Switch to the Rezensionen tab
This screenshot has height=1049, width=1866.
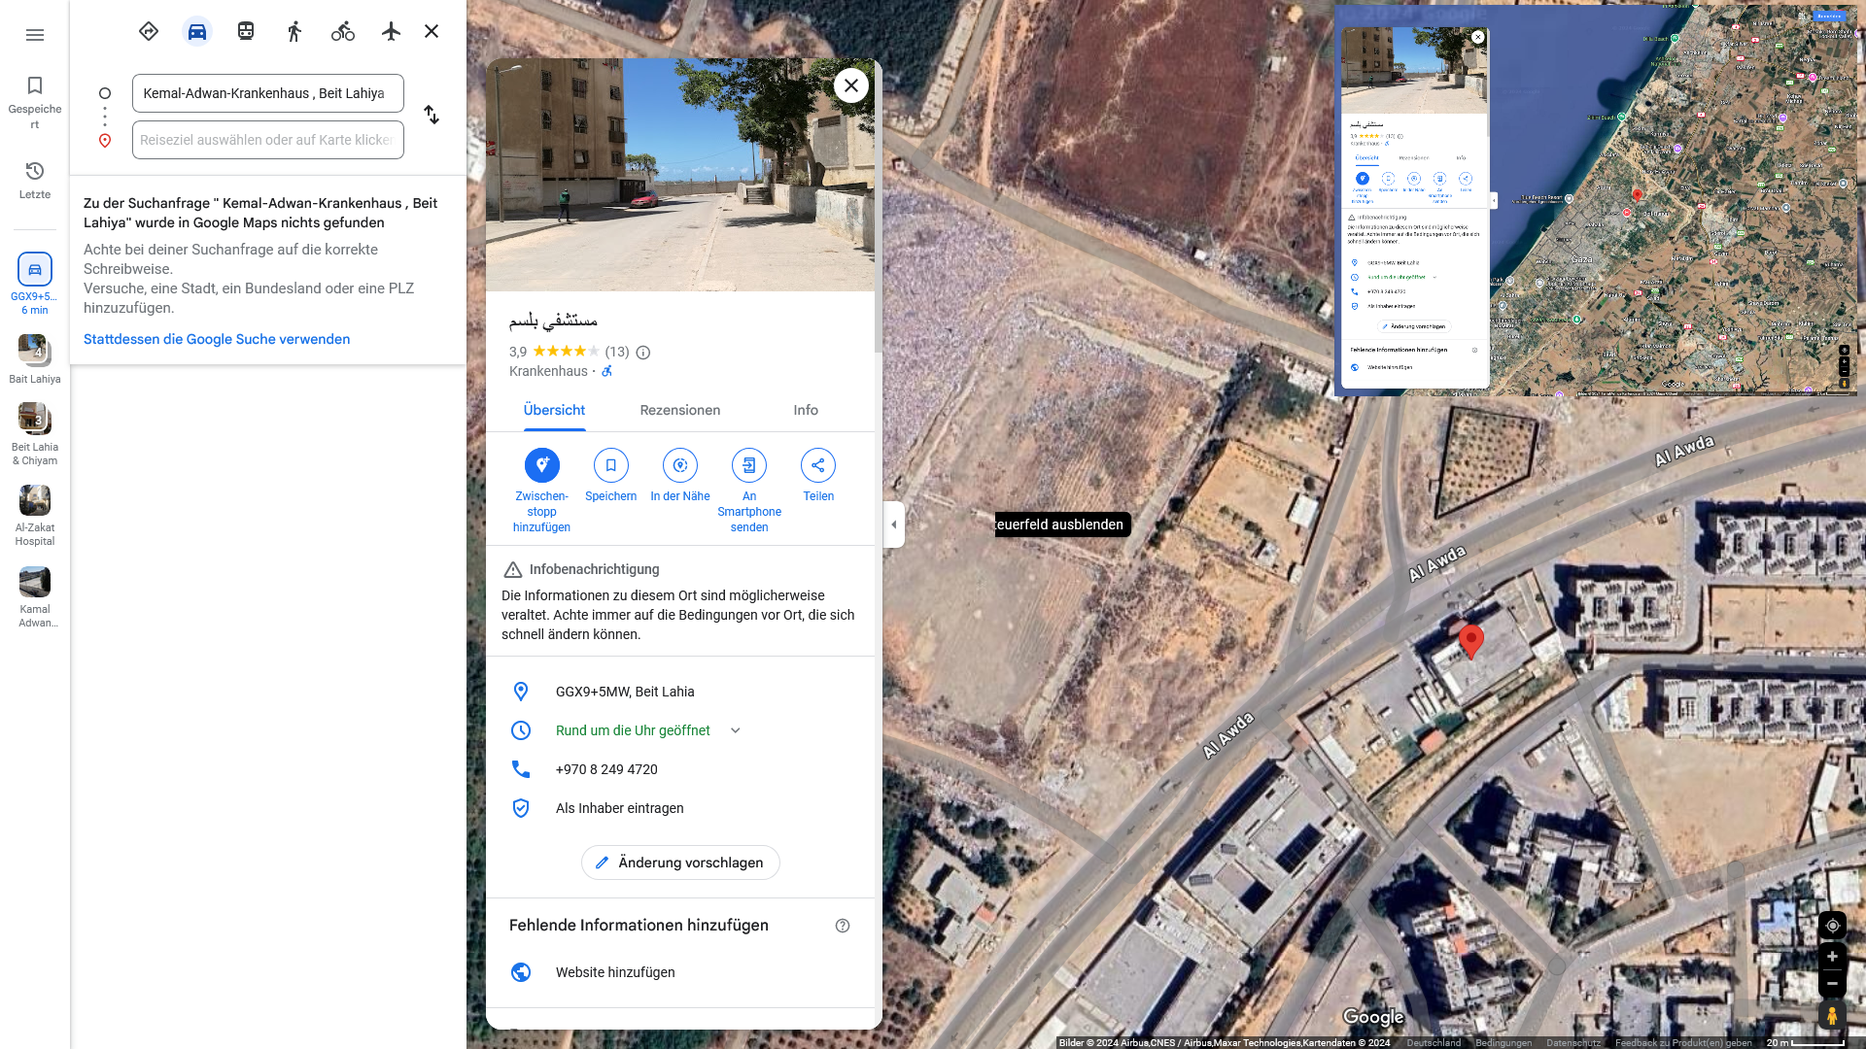click(x=679, y=410)
